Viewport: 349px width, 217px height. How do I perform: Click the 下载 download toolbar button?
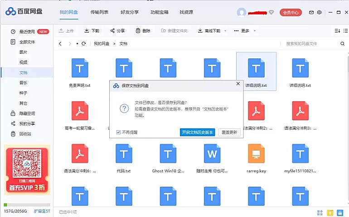92,31
